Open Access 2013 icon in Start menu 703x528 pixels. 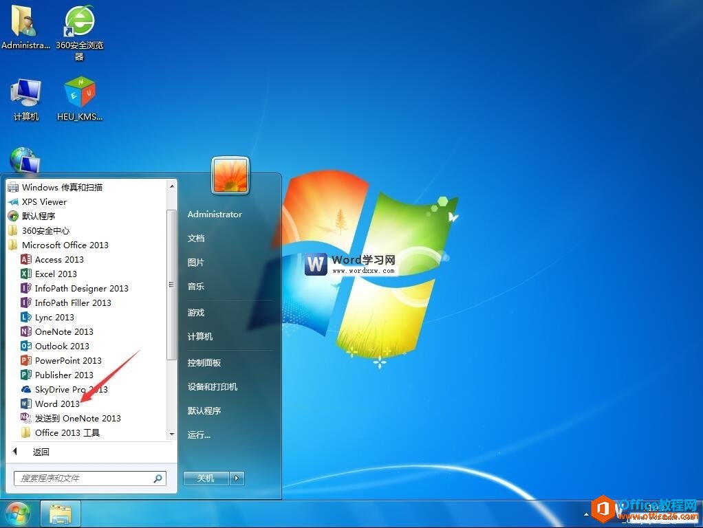pos(26,259)
